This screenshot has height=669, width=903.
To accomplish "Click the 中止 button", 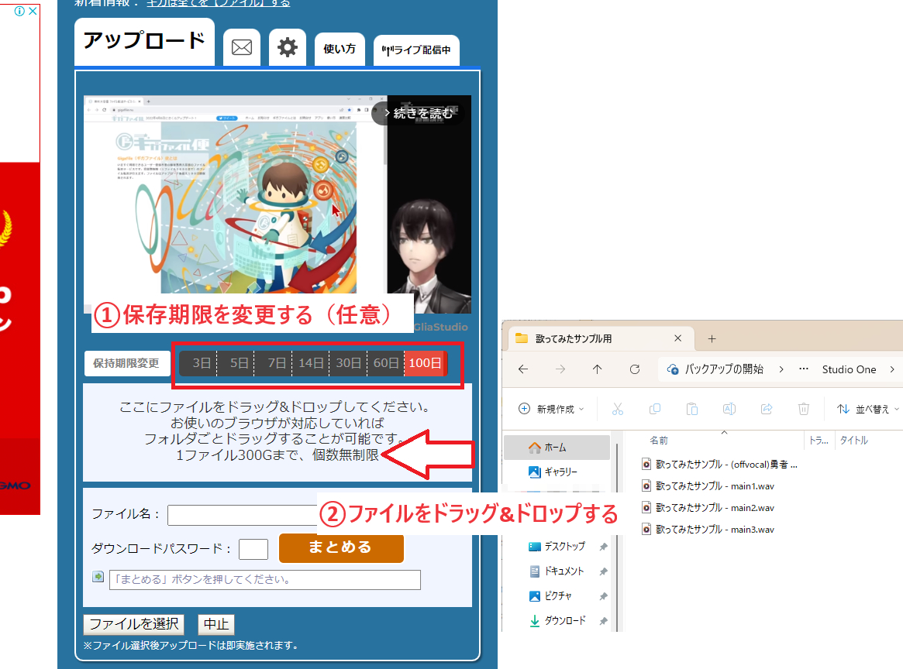I will click(x=216, y=624).
